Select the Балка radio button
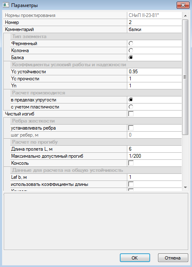This screenshot has width=192, height=267. tap(131, 58)
